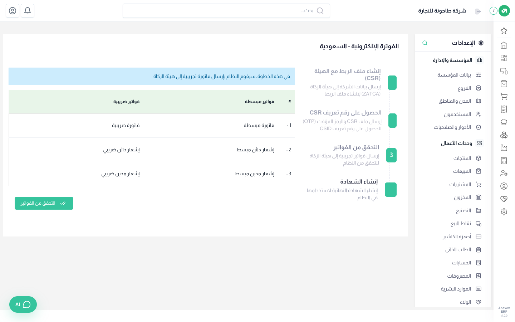Viewport: 515px width, 322px height.
Task: Open the receipt icon in the rail
Action: [x=504, y=109]
